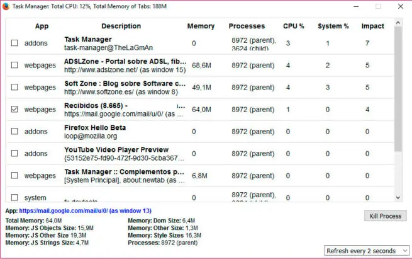
Task: Click Impact value 7 in Task Manager row
Action: pyautogui.click(x=367, y=43)
